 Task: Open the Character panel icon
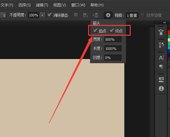(x=161, y=58)
